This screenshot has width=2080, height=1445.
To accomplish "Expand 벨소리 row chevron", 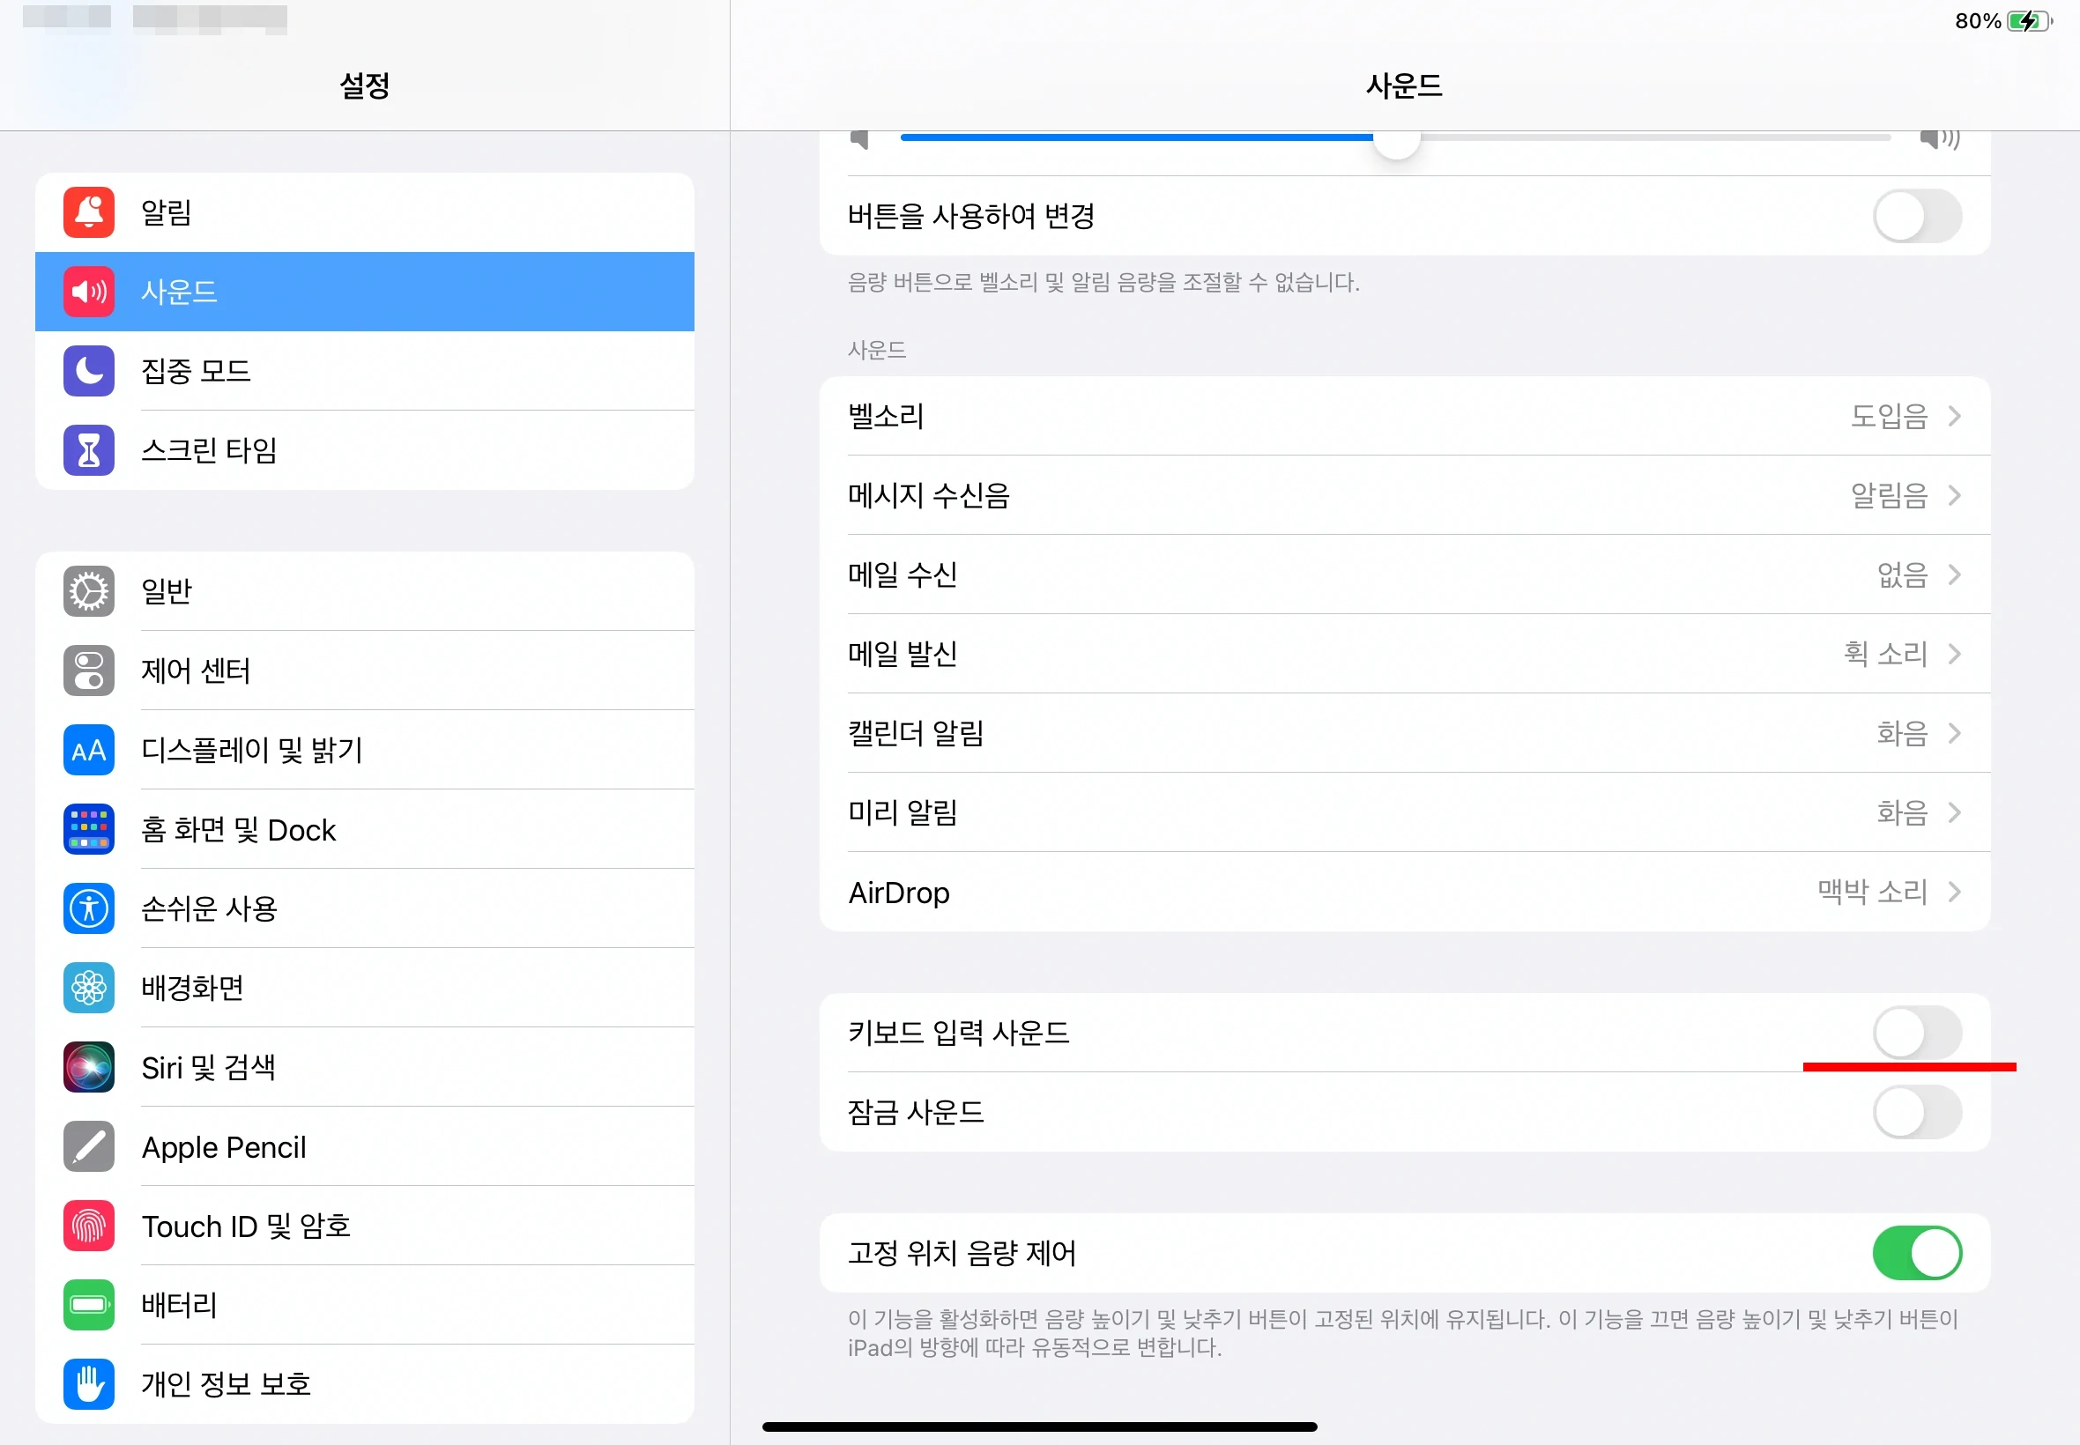I will (x=1954, y=417).
